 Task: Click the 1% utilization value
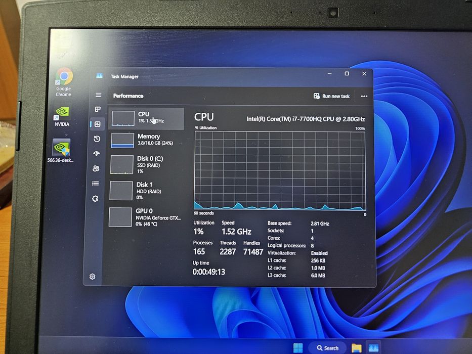pyautogui.click(x=198, y=232)
